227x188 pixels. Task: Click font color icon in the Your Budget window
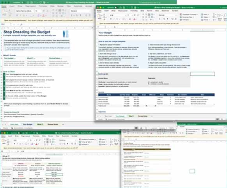(135, 19)
